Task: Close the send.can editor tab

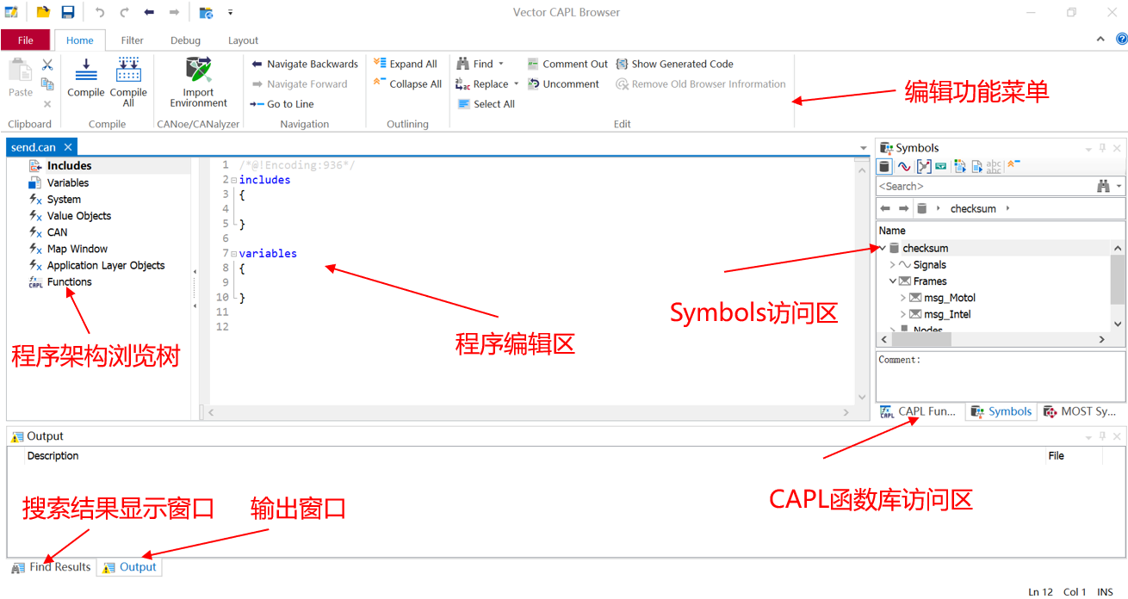Action: click(x=68, y=148)
